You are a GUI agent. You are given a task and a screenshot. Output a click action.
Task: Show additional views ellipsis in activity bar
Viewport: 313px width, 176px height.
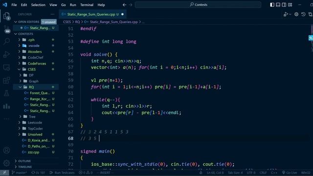(x=6, y=119)
